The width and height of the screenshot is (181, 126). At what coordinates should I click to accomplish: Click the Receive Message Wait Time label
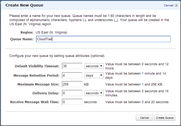35,102
